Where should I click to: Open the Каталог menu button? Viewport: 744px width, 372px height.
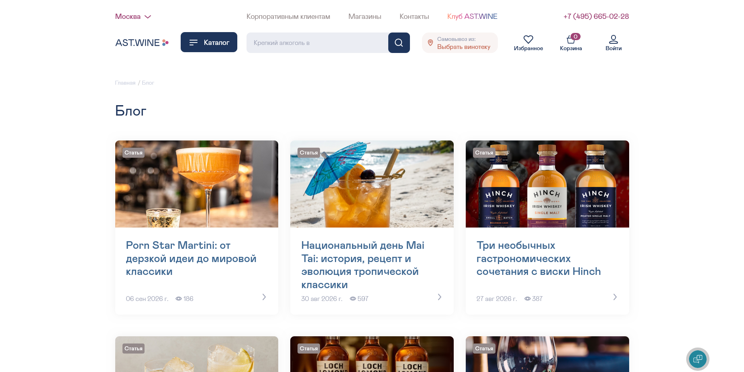coord(209,42)
